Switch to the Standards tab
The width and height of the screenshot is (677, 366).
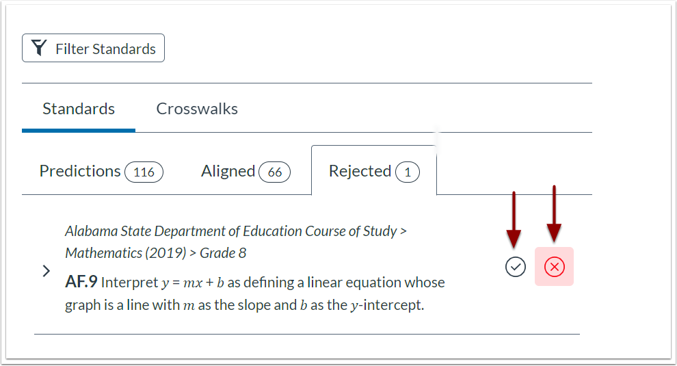coord(79,109)
